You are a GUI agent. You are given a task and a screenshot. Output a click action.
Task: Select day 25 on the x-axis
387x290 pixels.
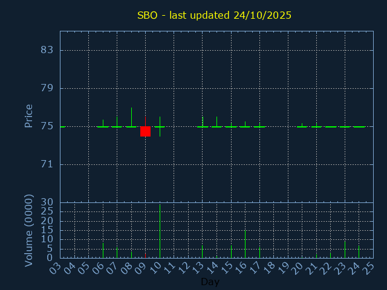(368, 266)
